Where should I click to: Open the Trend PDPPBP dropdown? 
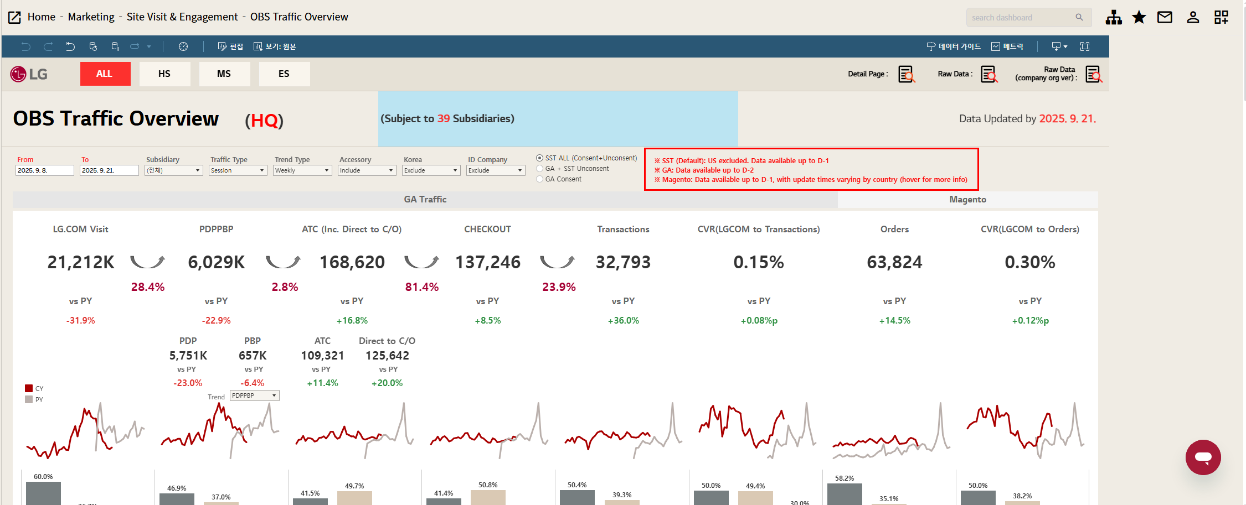[255, 395]
